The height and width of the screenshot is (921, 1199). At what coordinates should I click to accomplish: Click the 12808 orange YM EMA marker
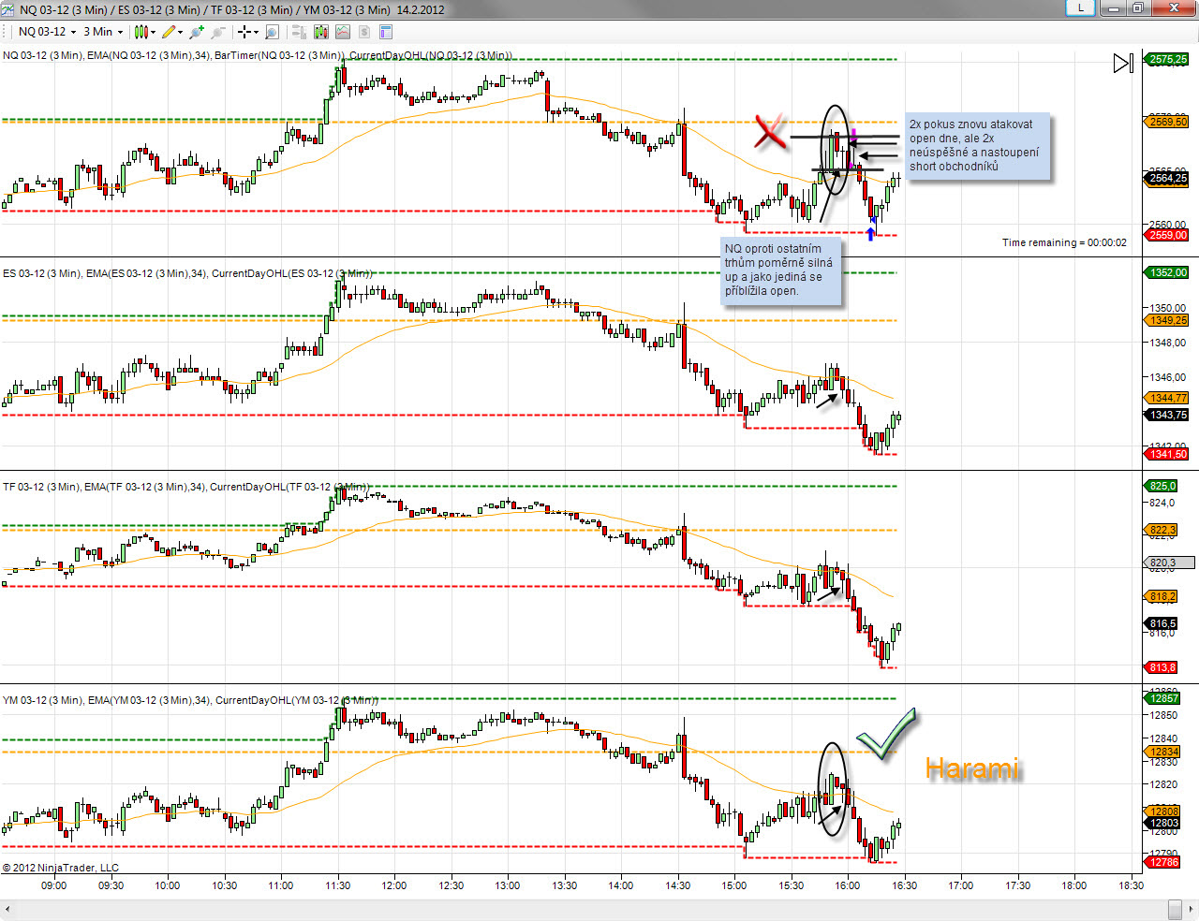(x=1163, y=811)
